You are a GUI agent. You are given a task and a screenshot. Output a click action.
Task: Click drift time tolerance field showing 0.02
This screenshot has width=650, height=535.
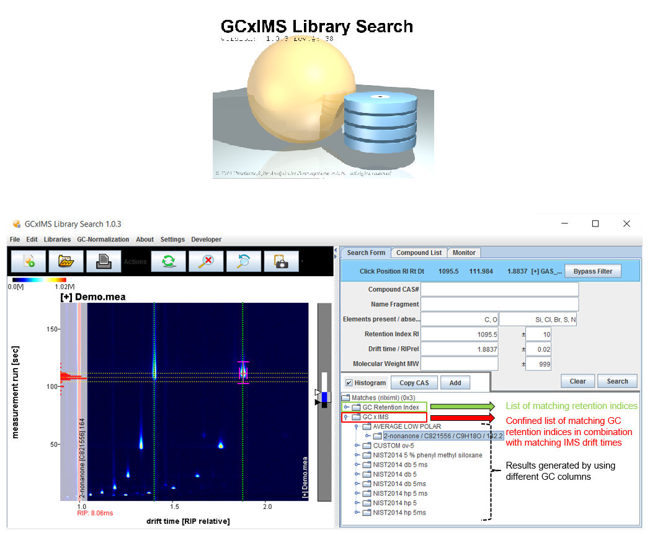[x=538, y=349]
